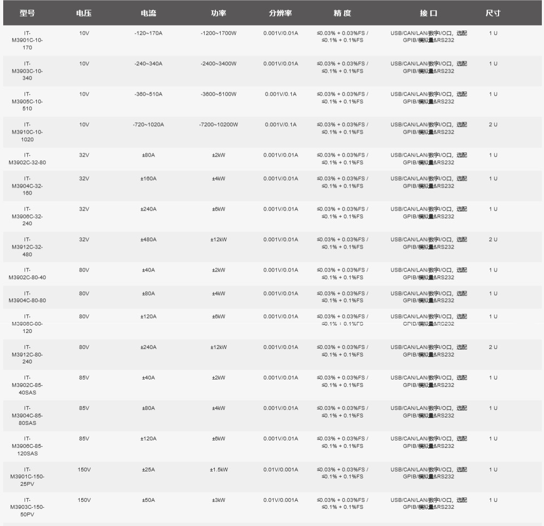
Task: Open the IT-M3901C-150-25PV model entry
Action: 27,476
